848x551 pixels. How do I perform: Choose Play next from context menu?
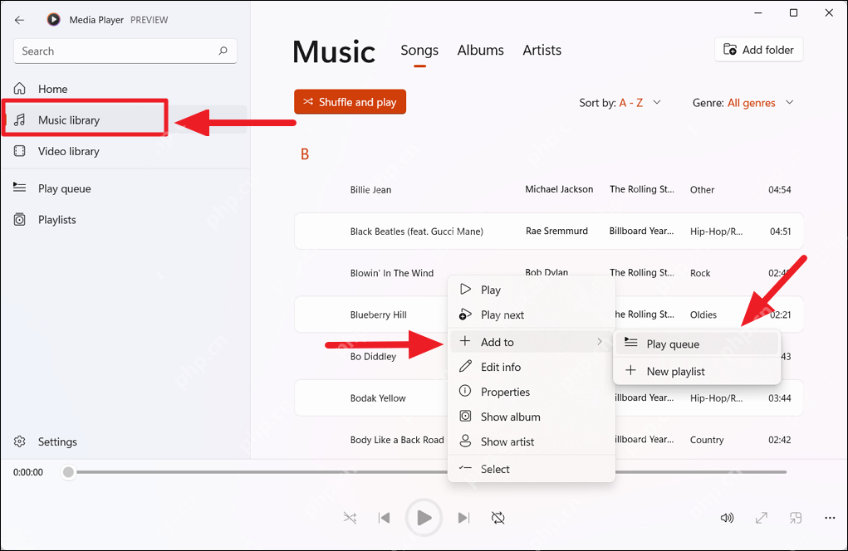click(532, 315)
